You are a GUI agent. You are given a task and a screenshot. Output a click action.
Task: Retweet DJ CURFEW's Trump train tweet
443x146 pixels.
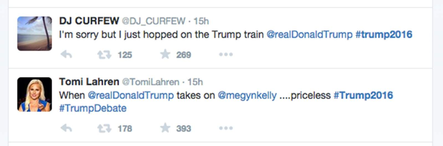click(104, 55)
